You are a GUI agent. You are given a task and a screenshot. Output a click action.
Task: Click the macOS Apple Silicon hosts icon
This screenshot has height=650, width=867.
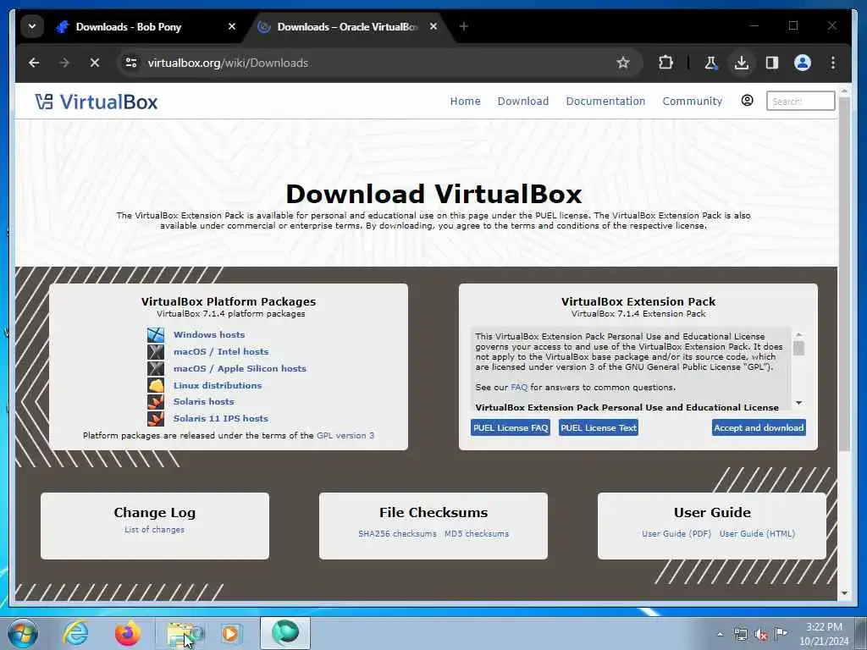pos(156,368)
